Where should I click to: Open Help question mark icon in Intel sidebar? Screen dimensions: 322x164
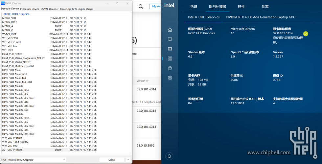(x=170, y=68)
